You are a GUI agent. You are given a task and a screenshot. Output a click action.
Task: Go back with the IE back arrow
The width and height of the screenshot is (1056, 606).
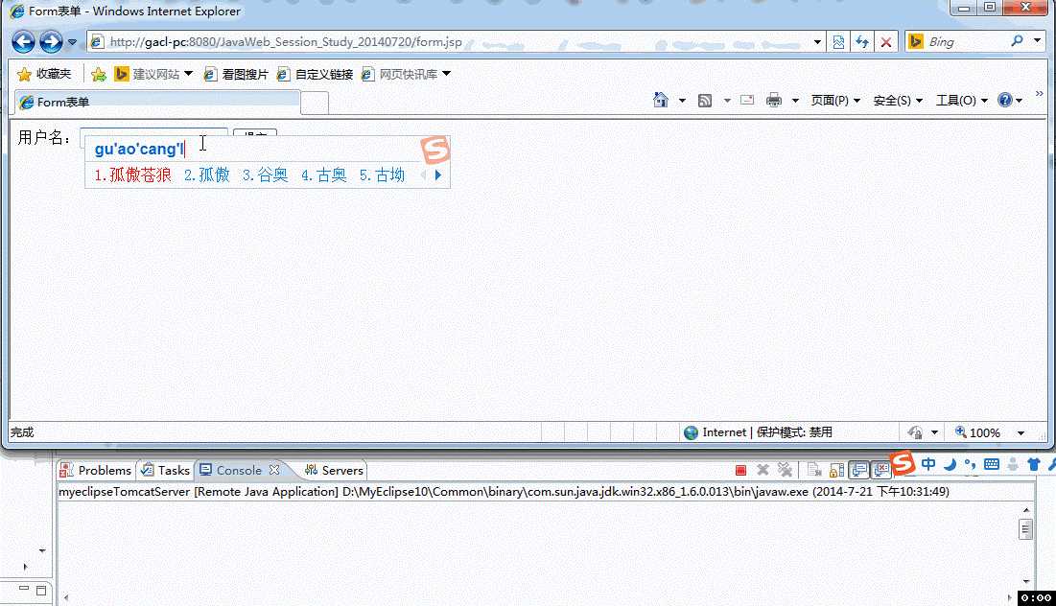[23, 42]
